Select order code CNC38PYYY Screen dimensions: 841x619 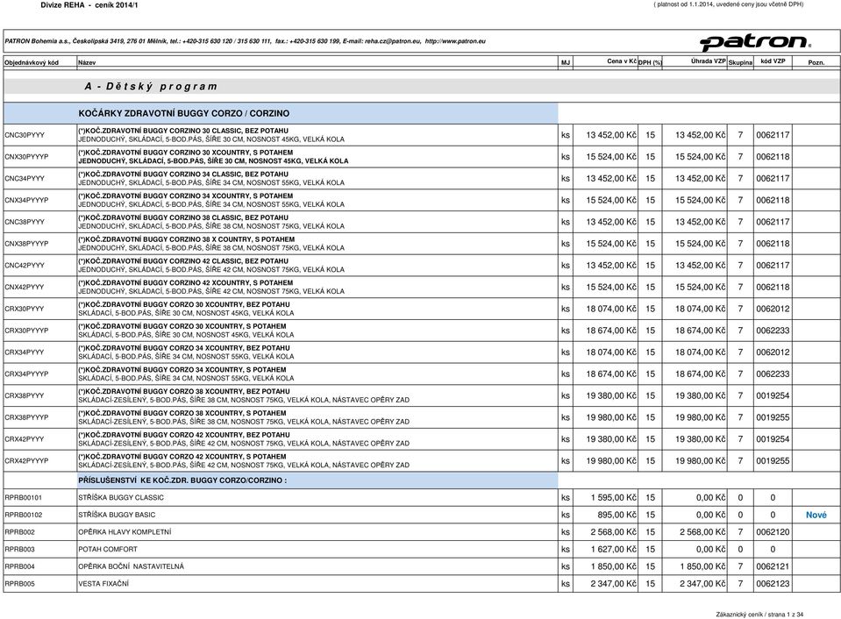click(25, 222)
